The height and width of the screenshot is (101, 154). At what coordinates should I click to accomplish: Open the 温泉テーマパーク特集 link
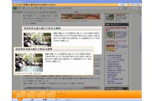point(114,68)
